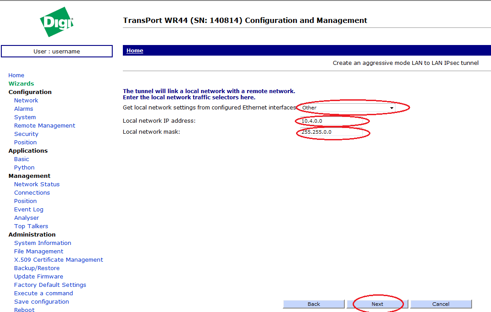View Network Status page

[x=37, y=184]
